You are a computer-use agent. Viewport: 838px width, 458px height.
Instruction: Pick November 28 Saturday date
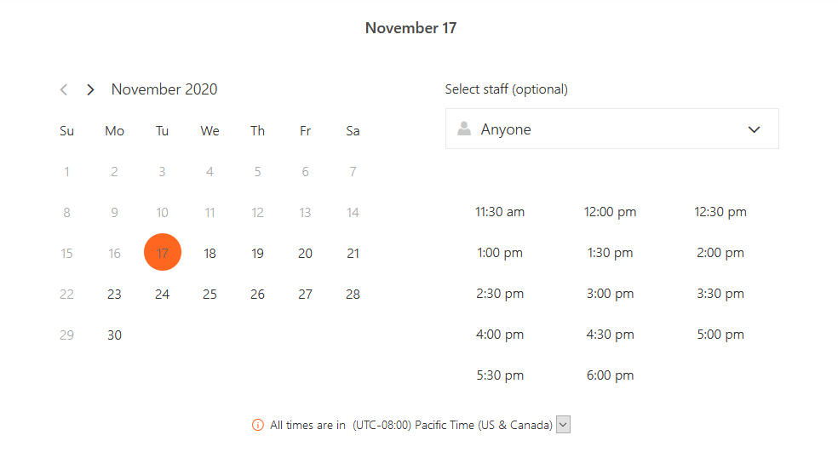tap(353, 295)
